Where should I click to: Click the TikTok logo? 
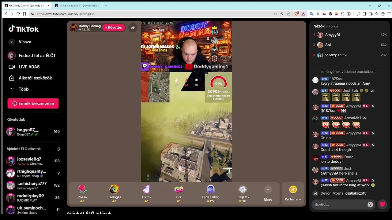[x=24, y=29]
